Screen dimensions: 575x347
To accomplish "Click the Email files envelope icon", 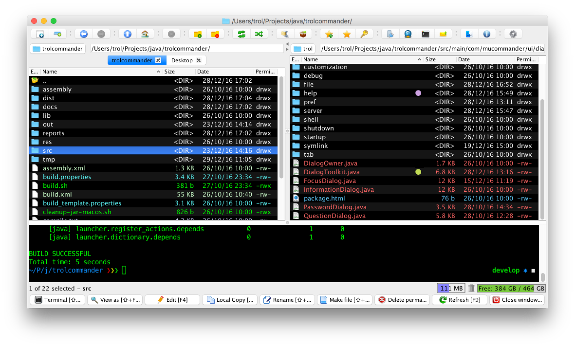I will pyautogui.click(x=443, y=34).
